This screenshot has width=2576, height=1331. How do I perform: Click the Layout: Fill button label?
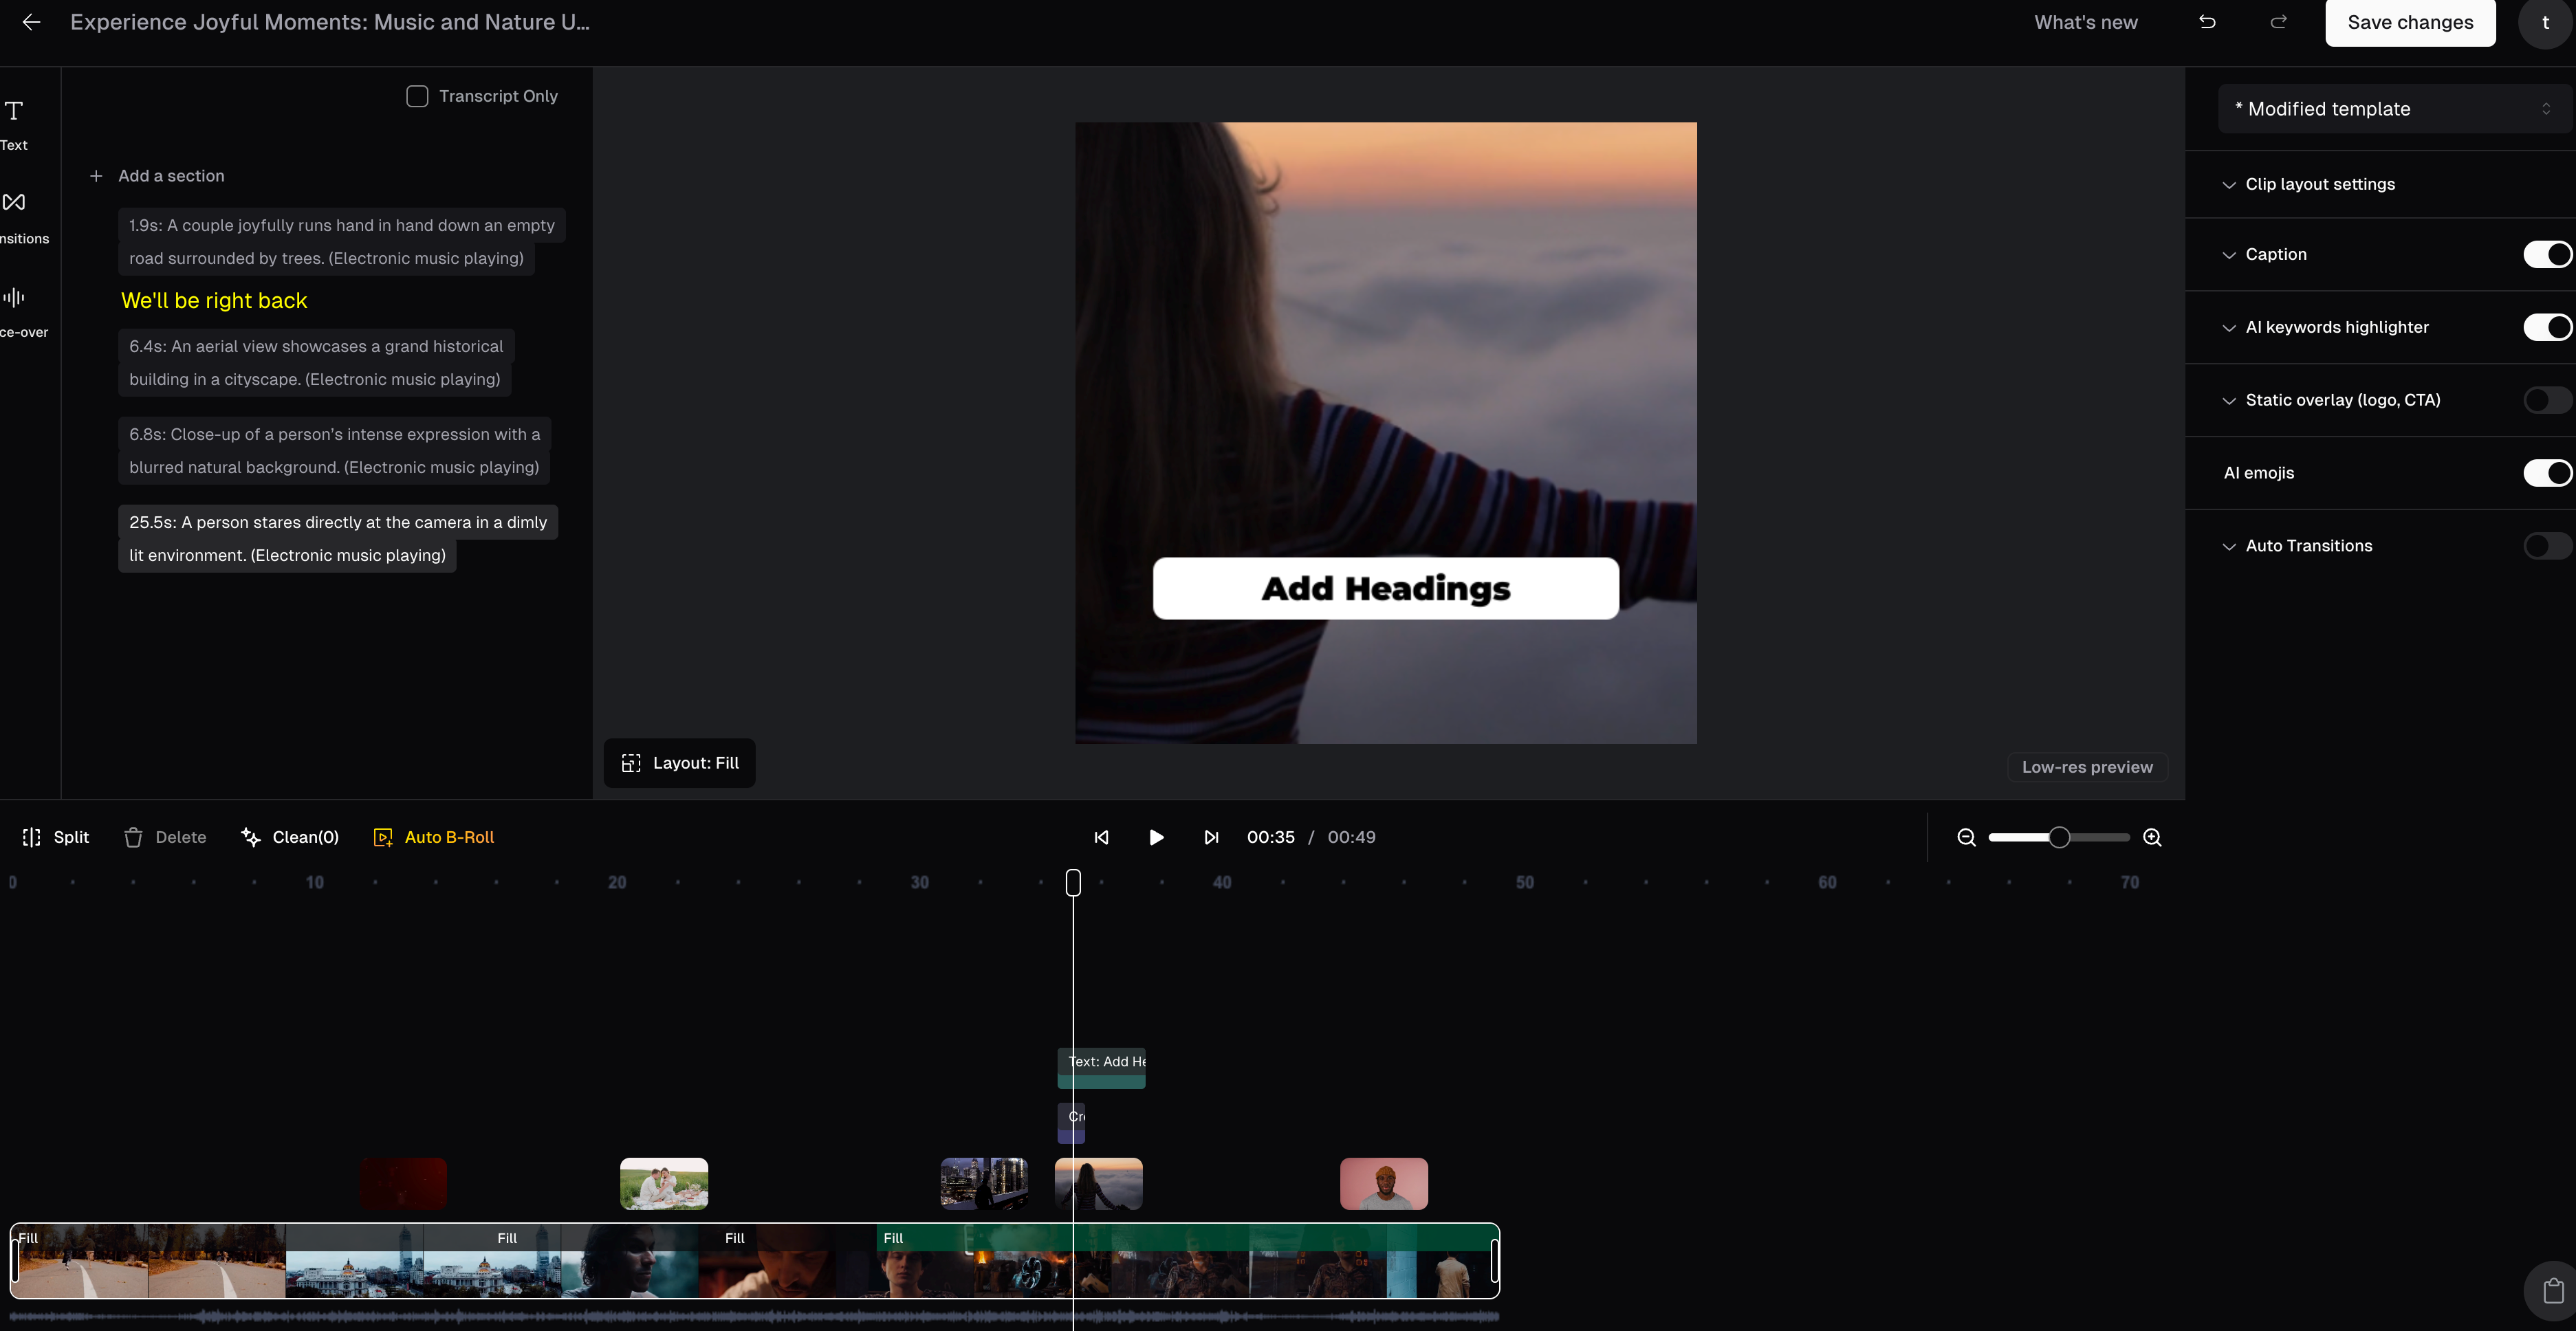click(696, 763)
